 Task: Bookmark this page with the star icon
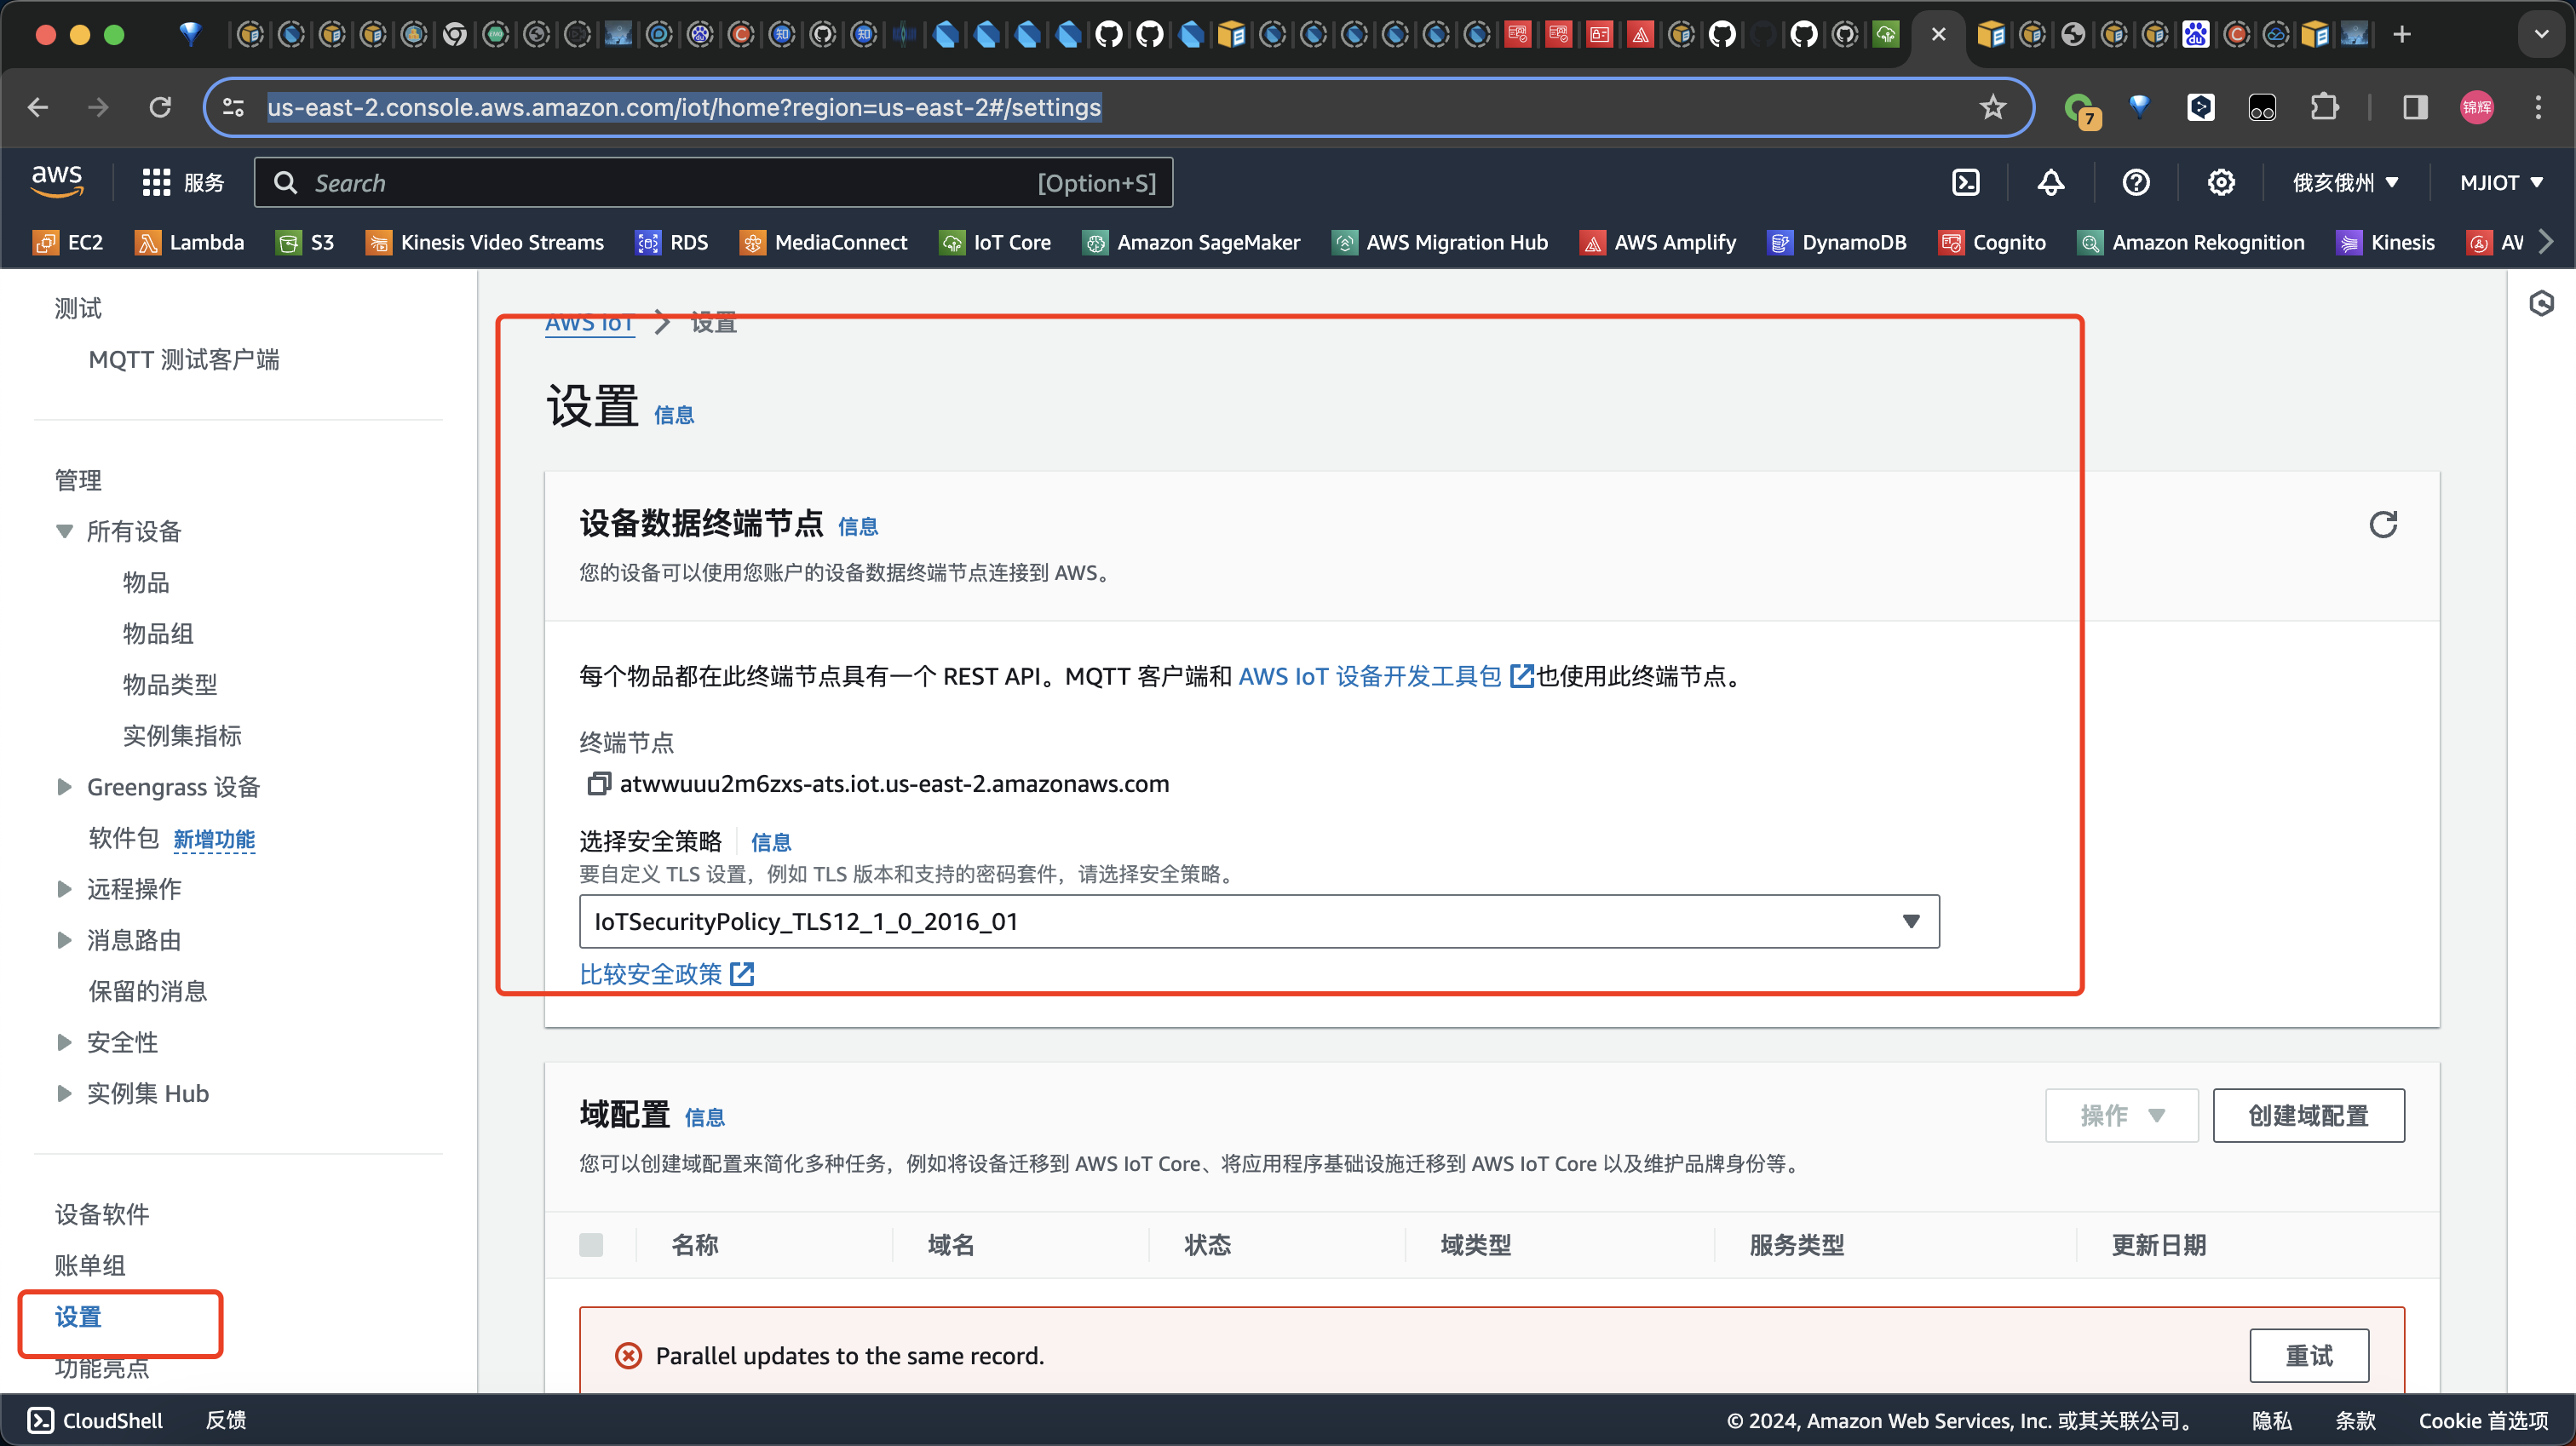pyautogui.click(x=1993, y=107)
